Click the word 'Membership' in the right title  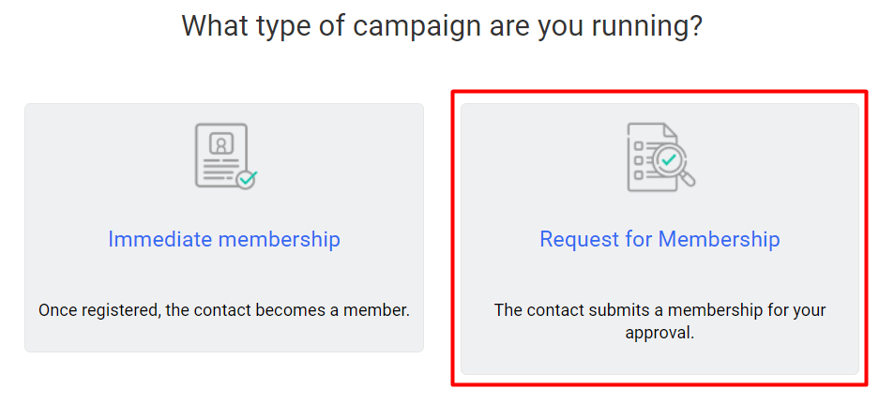[x=719, y=239]
